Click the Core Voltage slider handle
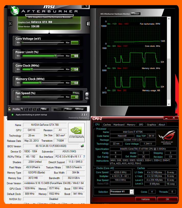The image size is (182, 208). click(x=23, y=43)
